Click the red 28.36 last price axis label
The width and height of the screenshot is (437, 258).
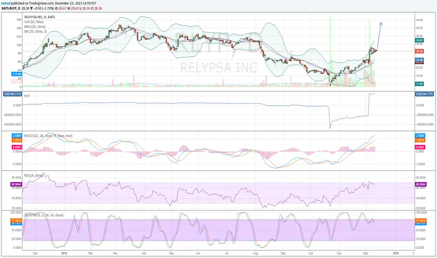point(419,51)
